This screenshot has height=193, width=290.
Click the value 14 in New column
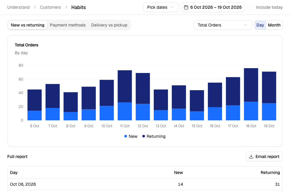point(181,184)
